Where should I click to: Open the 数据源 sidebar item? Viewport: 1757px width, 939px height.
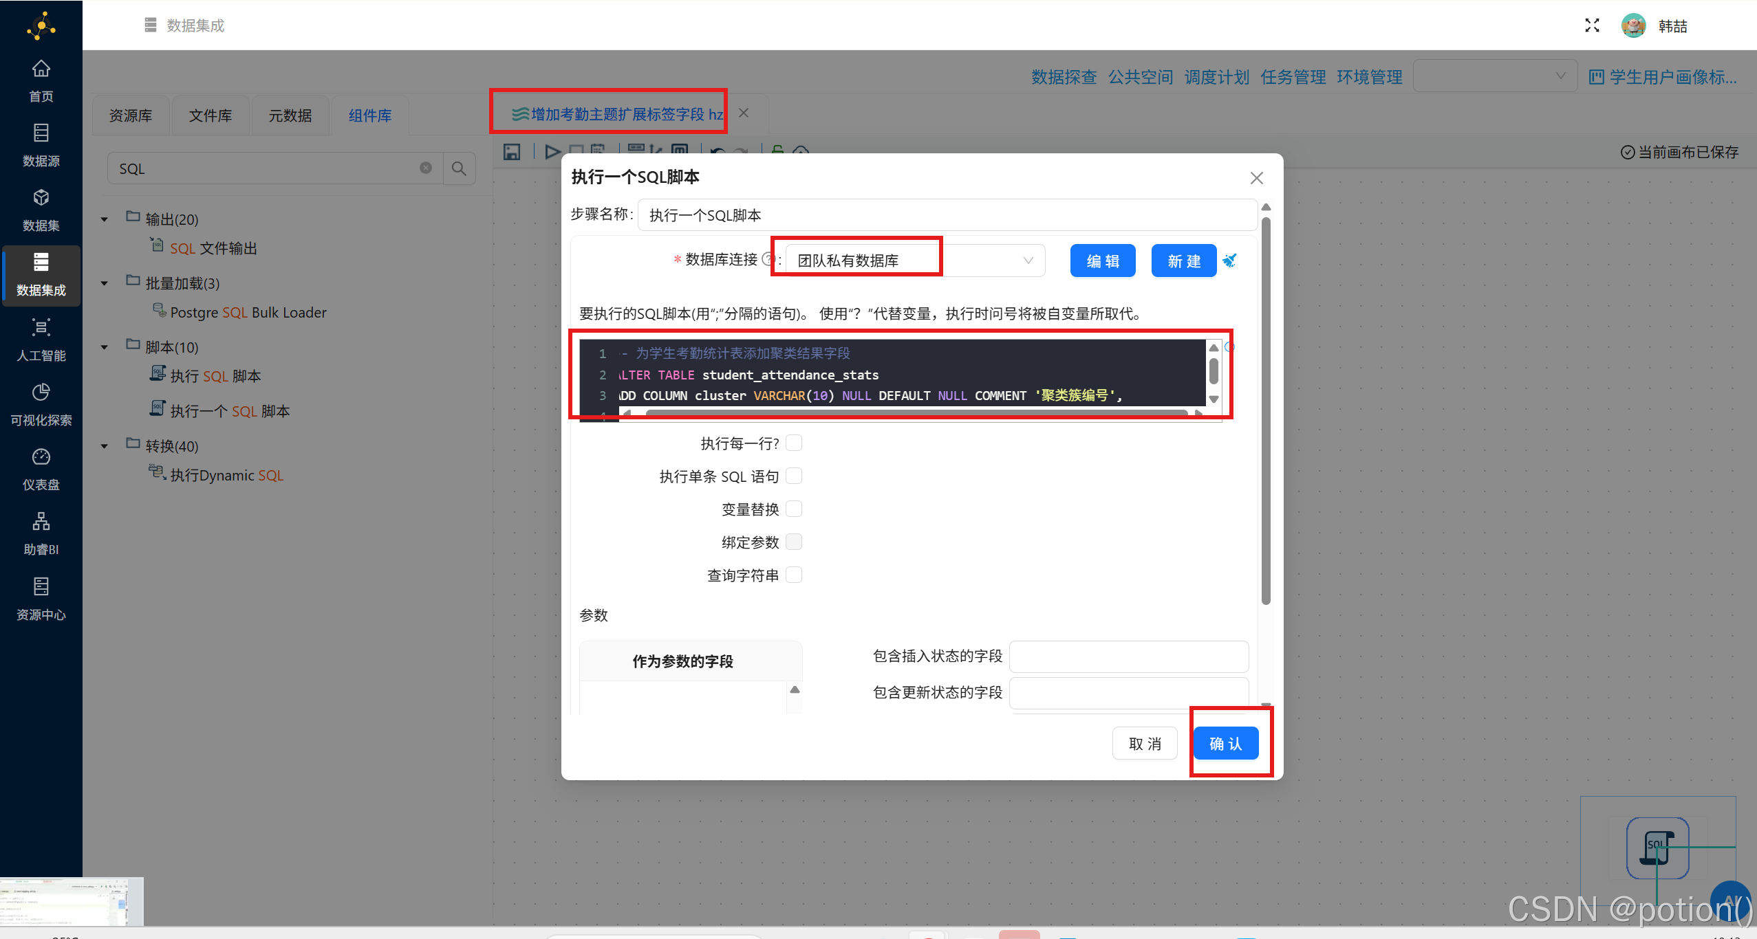coord(41,146)
